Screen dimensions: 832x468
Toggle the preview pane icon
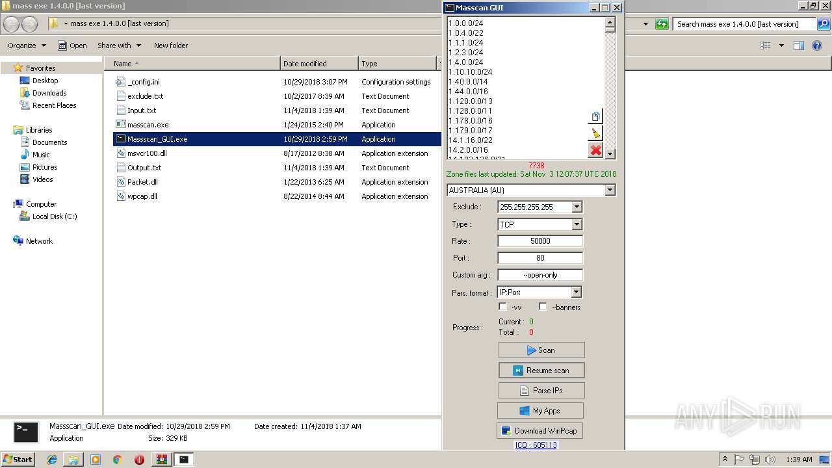click(799, 45)
